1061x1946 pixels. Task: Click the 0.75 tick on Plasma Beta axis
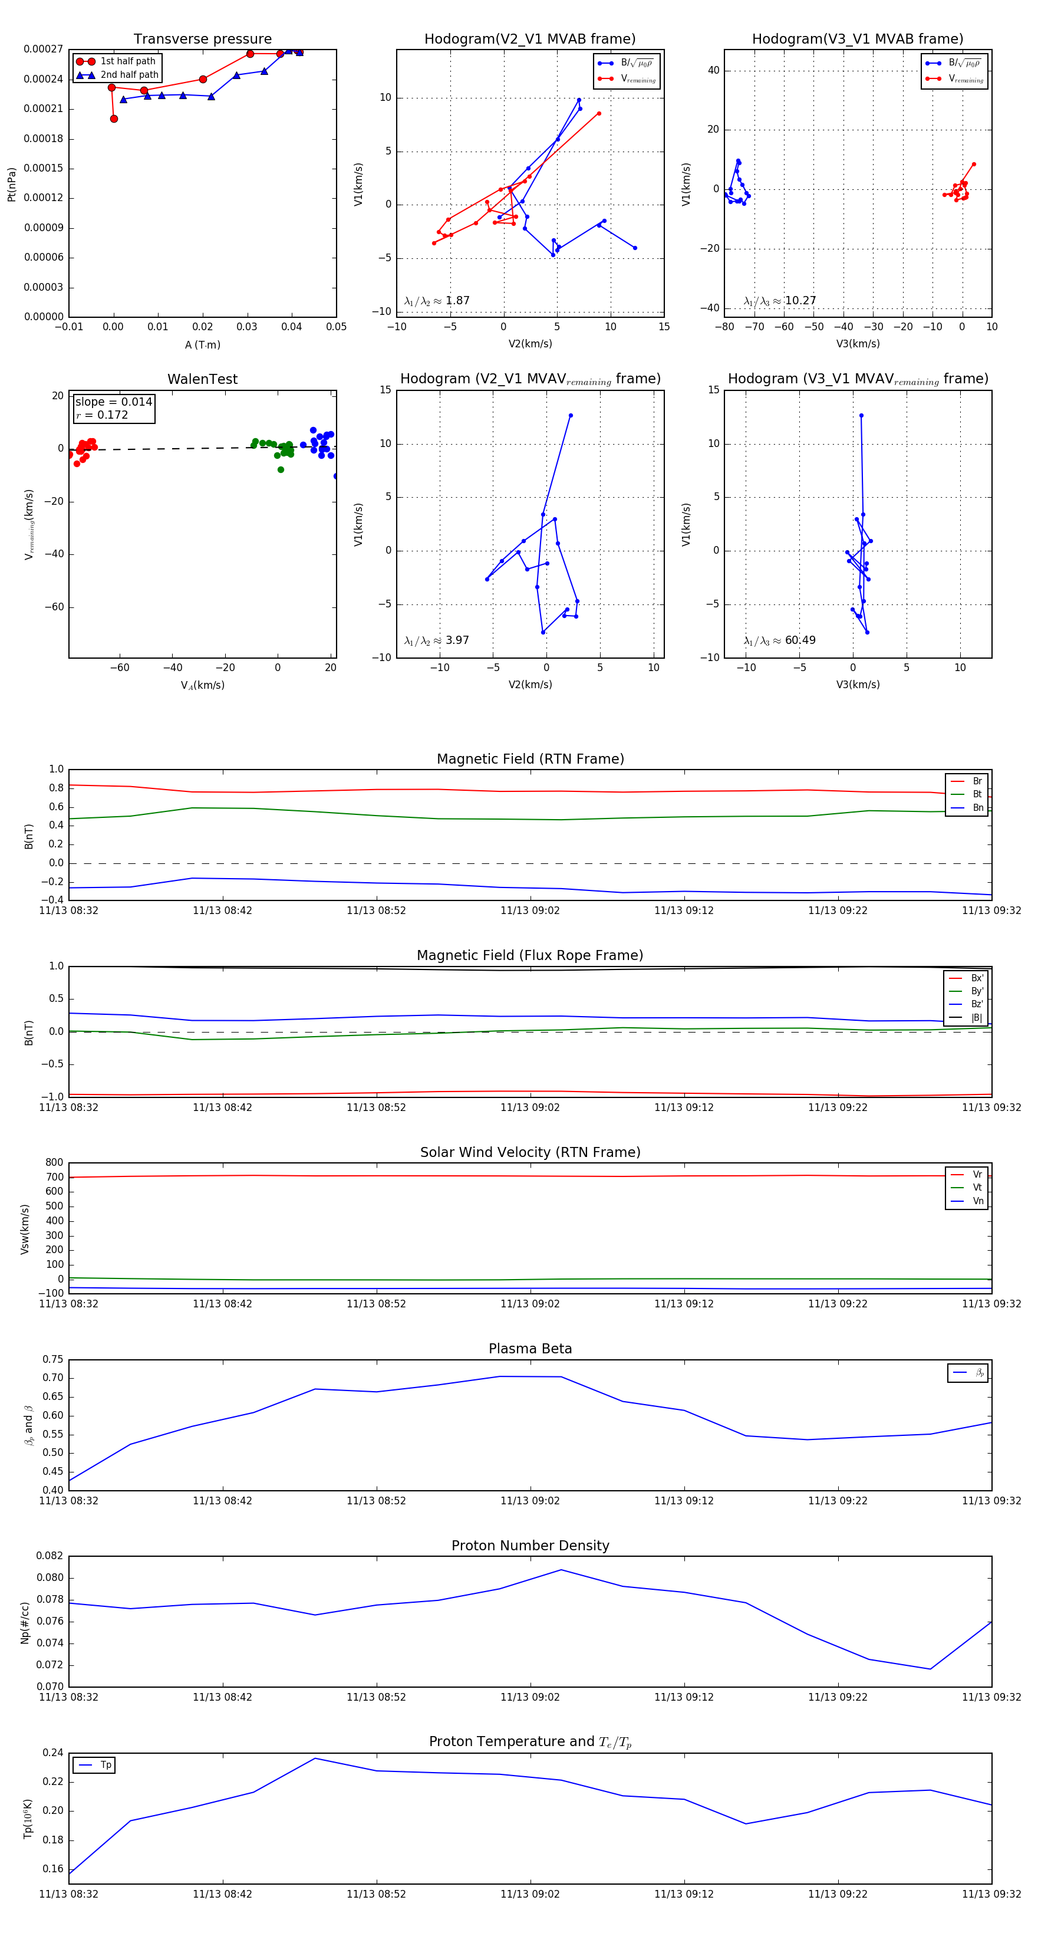point(53,1359)
